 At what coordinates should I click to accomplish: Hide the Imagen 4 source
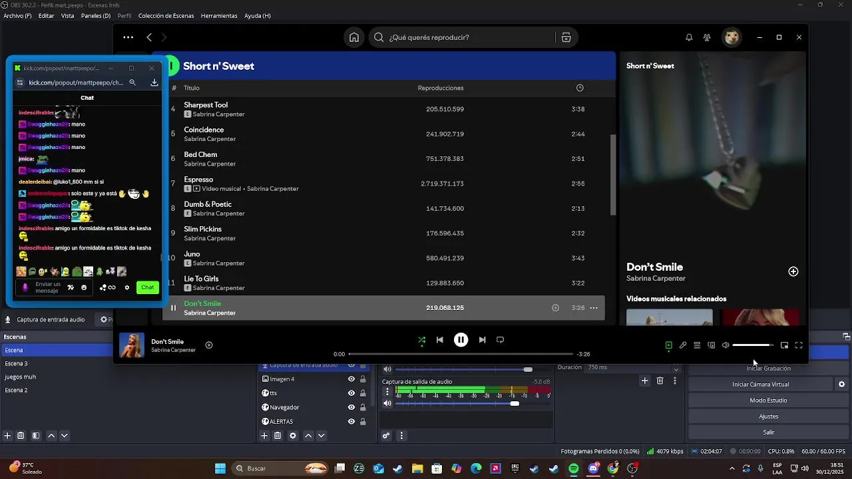(x=351, y=379)
